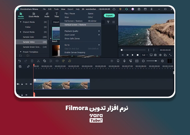Take a snapshot with camera icon
The width and height of the screenshot is (190, 135).
(155, 55)
